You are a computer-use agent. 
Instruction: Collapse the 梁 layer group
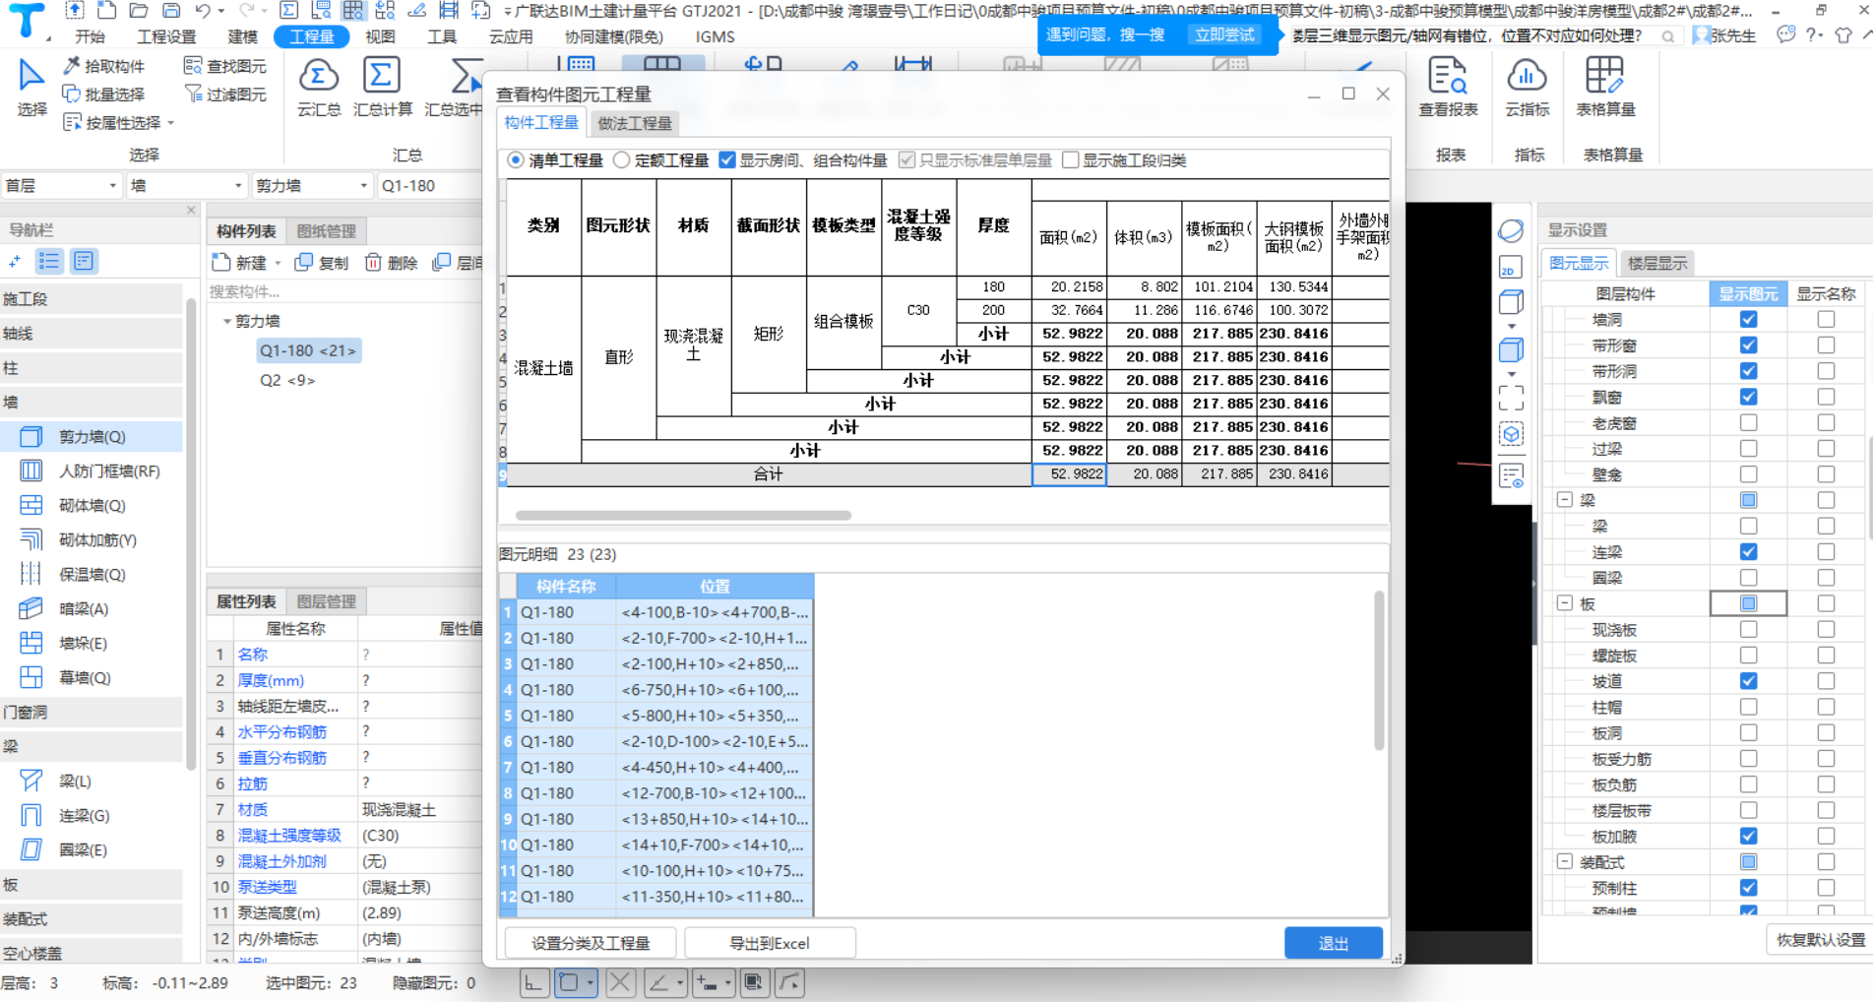1564,500
